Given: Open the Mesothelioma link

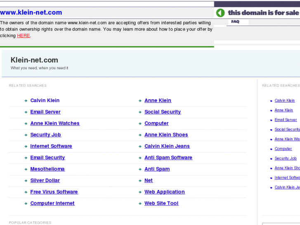Looking at the screenshot, I should click(x=47, y=169).
